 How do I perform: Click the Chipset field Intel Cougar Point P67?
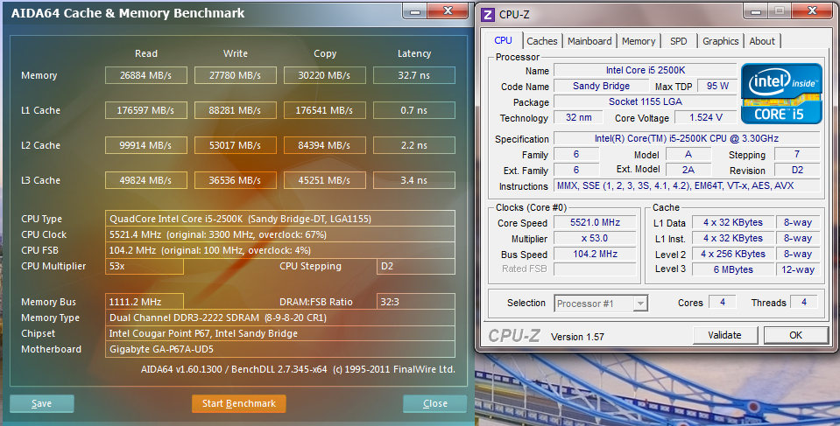(x=280, y=333)
